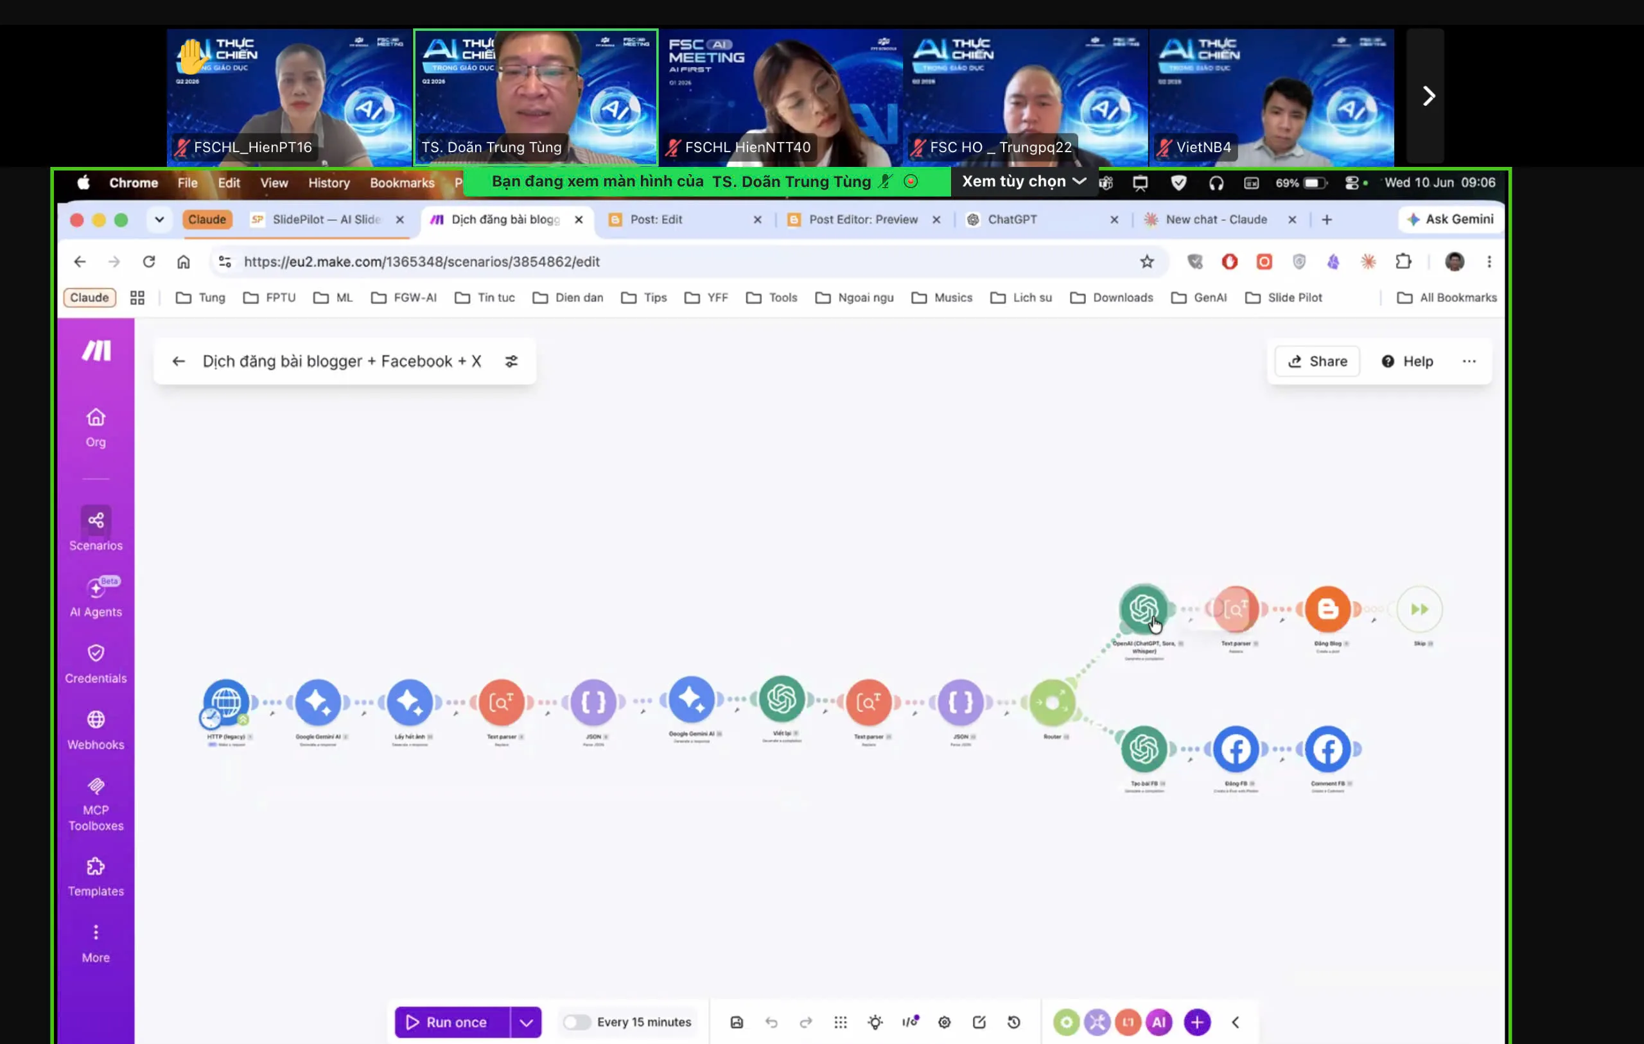Expand Zoom 'Xem tùy chọn' view options
1644x1044 pixels.
[x=1023, y=182]
